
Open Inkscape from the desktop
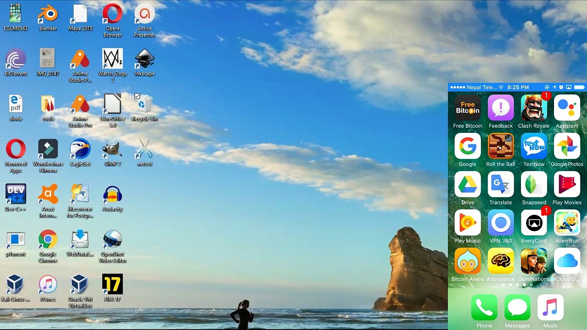click(144, 59)
